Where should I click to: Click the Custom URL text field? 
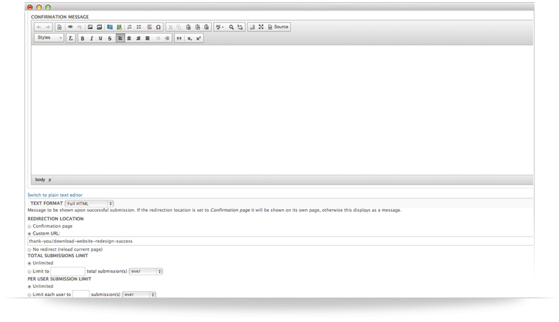[x=280, y=241]
